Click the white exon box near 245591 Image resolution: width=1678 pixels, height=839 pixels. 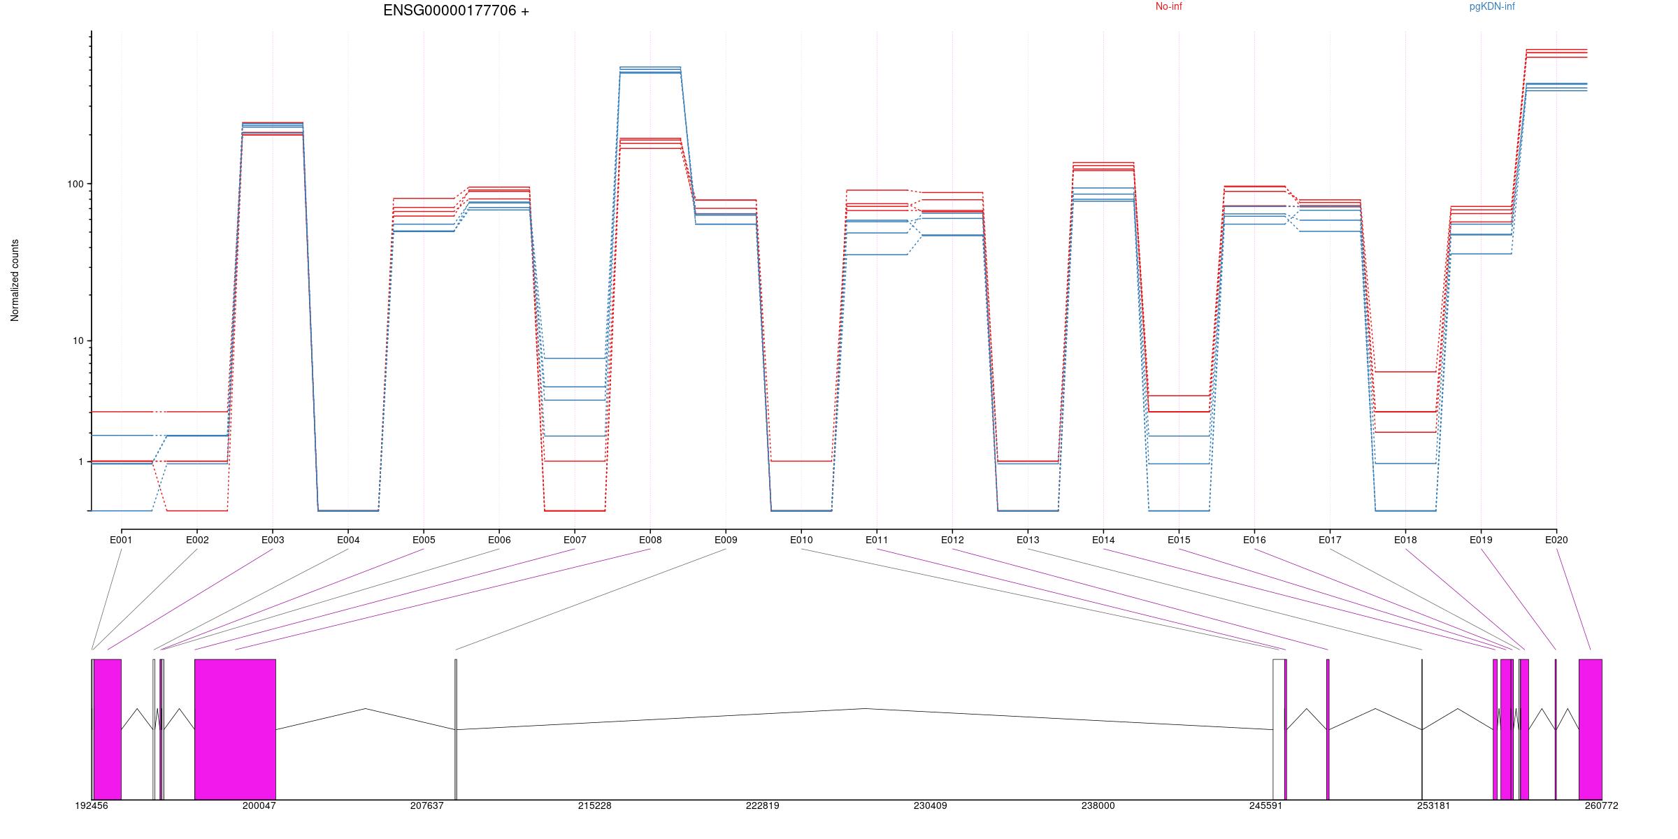[x=1278, y=729]
